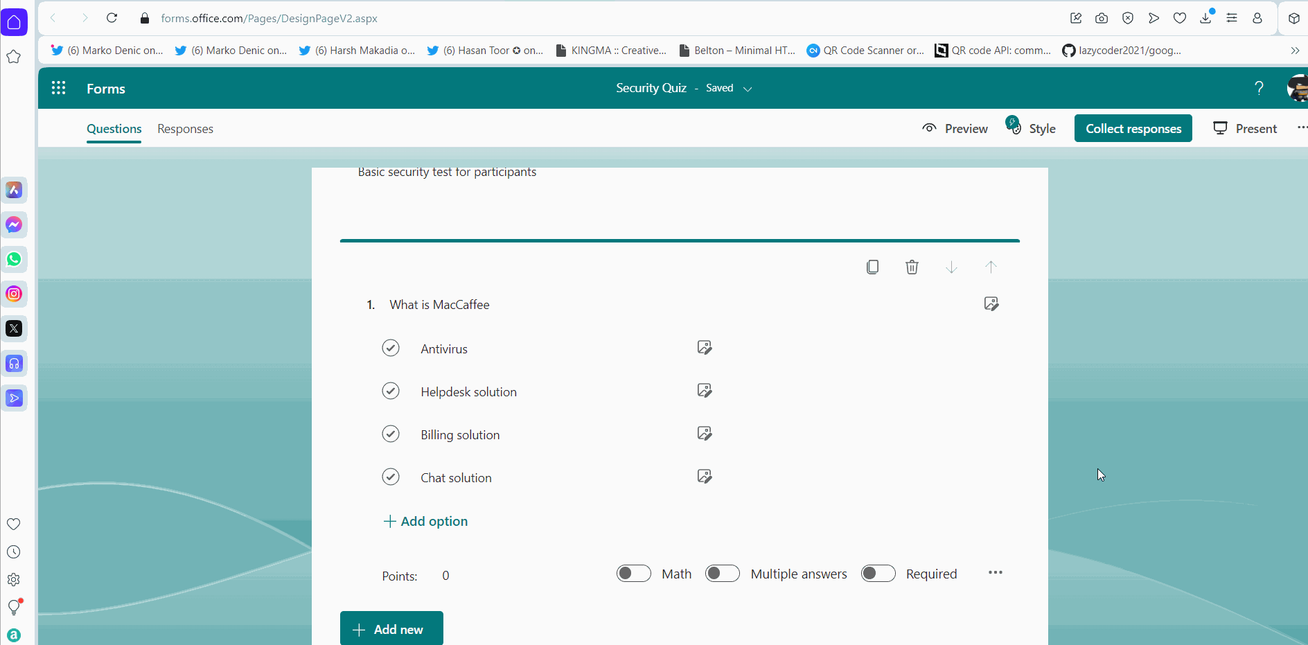Add image to the Helpdesk solution option
Image resolution: width=1308 pixels, height=645 pixels.
(705, 390)
